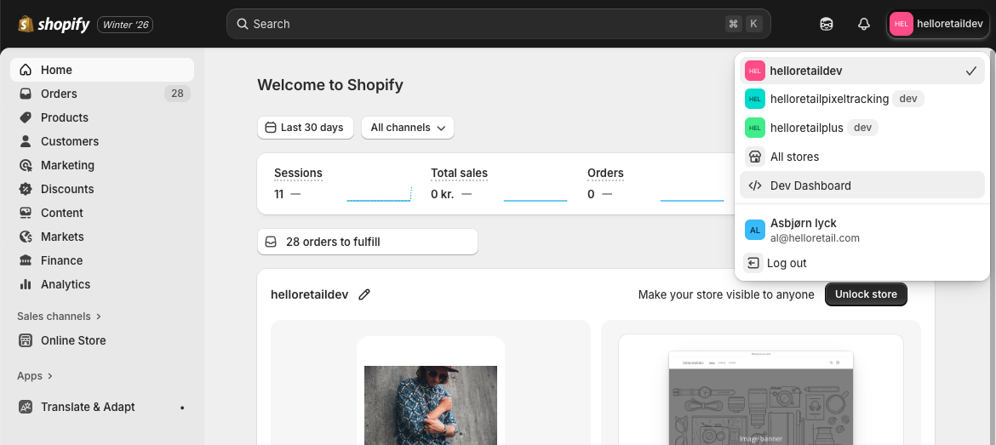Click the Unlock store button
Screen dimensions: 996x445
click(865, 294)
